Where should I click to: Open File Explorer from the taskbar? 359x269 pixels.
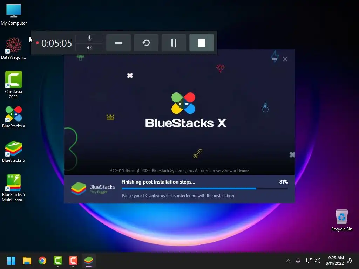coord(27,261)
